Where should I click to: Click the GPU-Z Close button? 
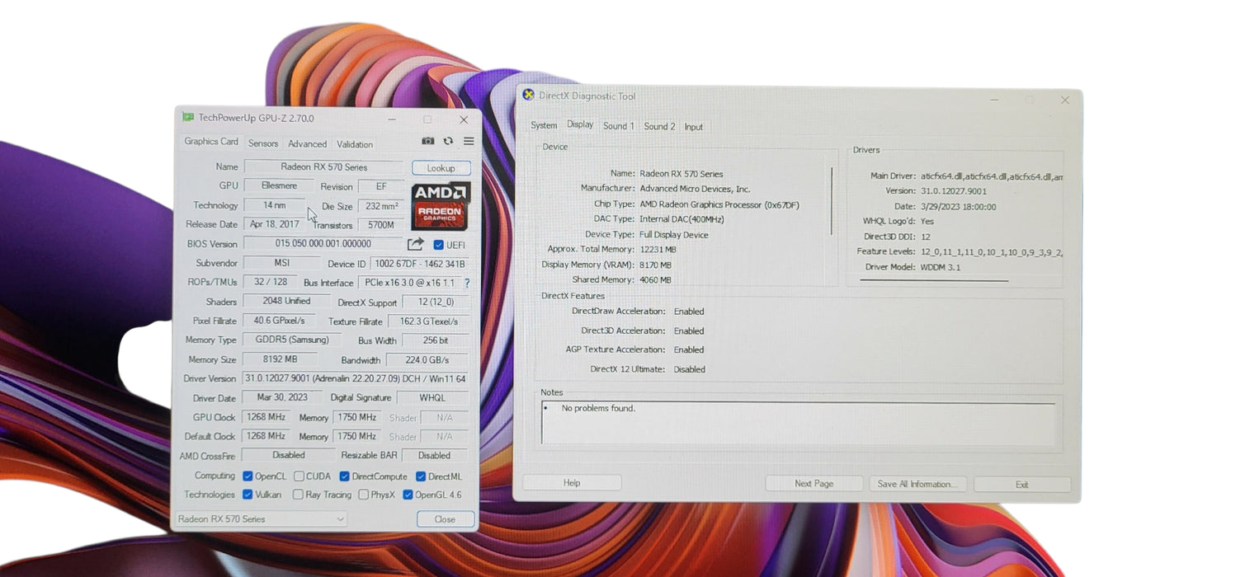(445, 519)
